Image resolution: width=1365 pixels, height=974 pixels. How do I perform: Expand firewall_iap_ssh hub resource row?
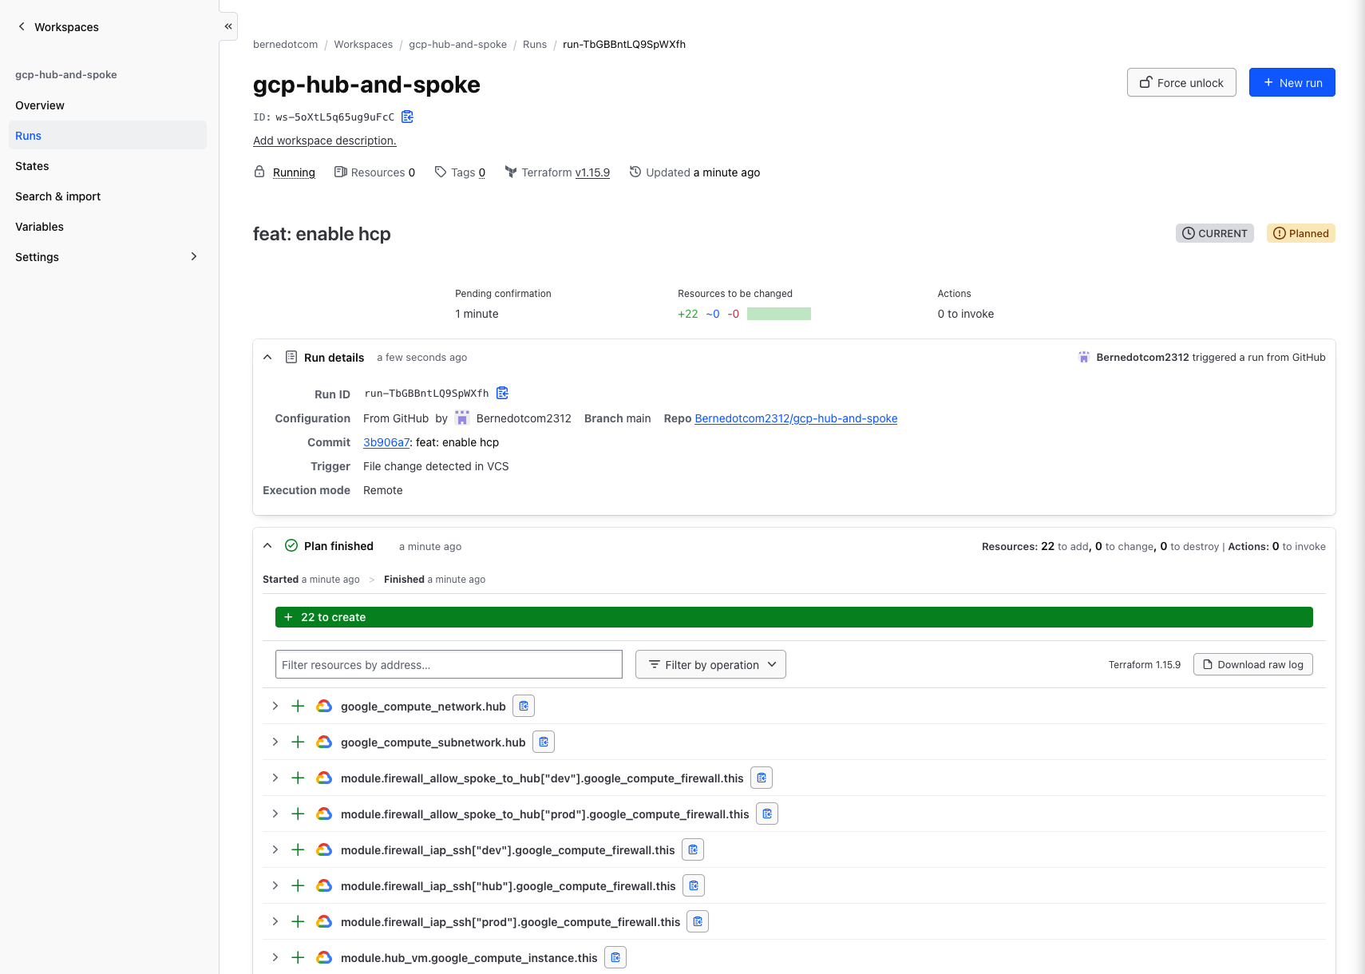[275, 885]
